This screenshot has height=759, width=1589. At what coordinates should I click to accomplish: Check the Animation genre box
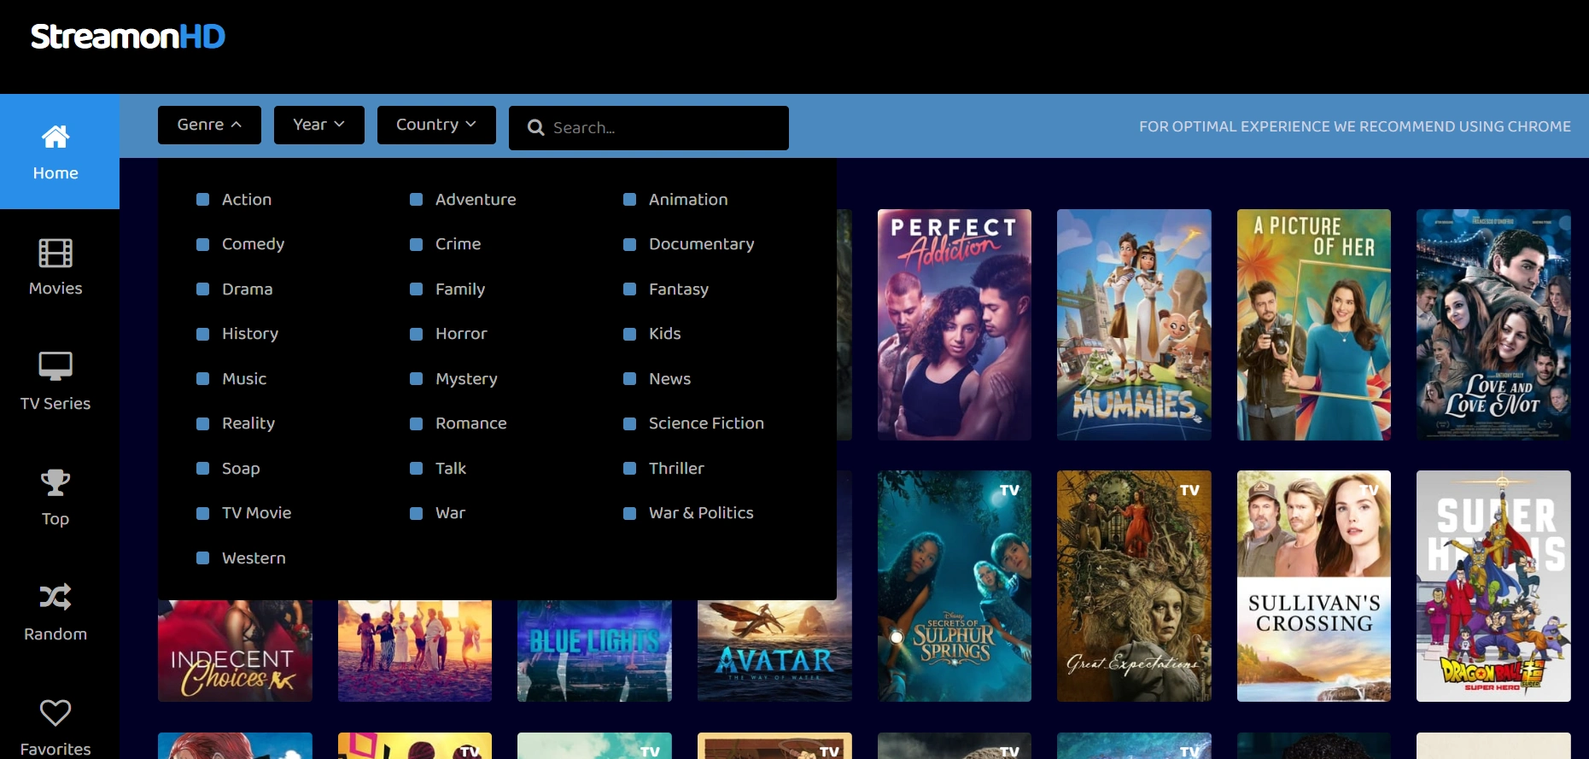(630, 200)
